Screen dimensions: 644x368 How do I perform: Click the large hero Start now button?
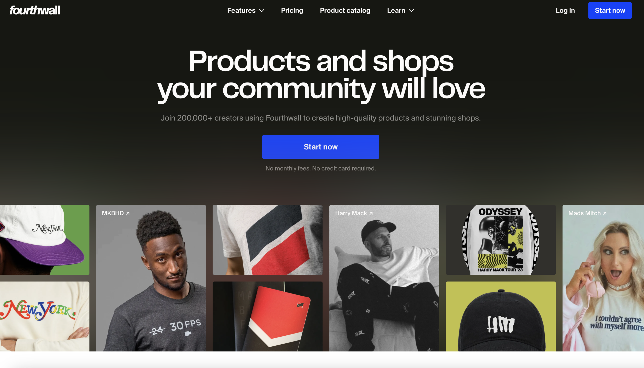click(x=320, y=147)
